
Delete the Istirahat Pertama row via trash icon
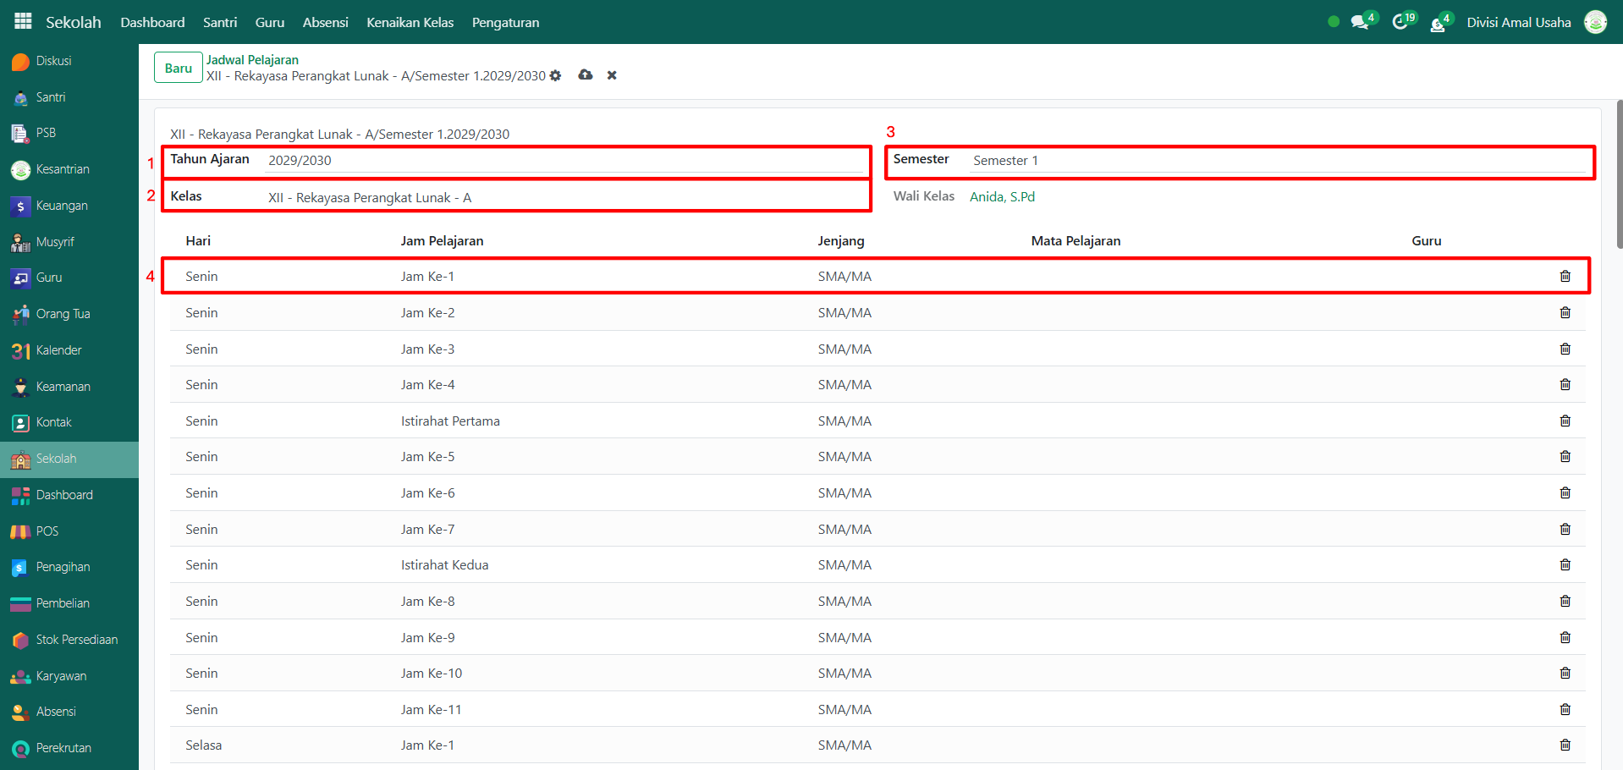point(1565,421)
